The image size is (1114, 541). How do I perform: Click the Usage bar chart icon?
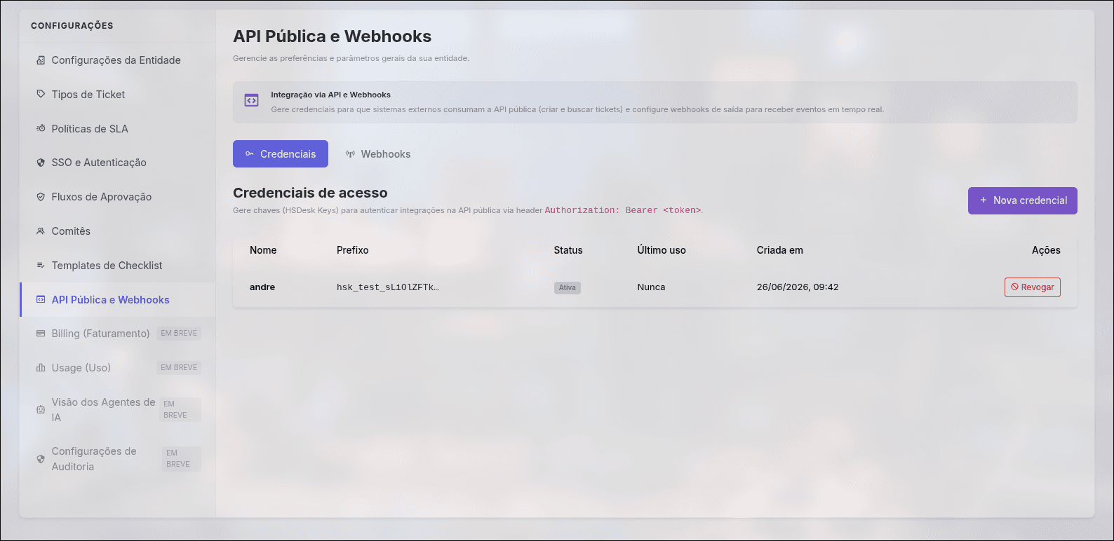pos(41,368)
